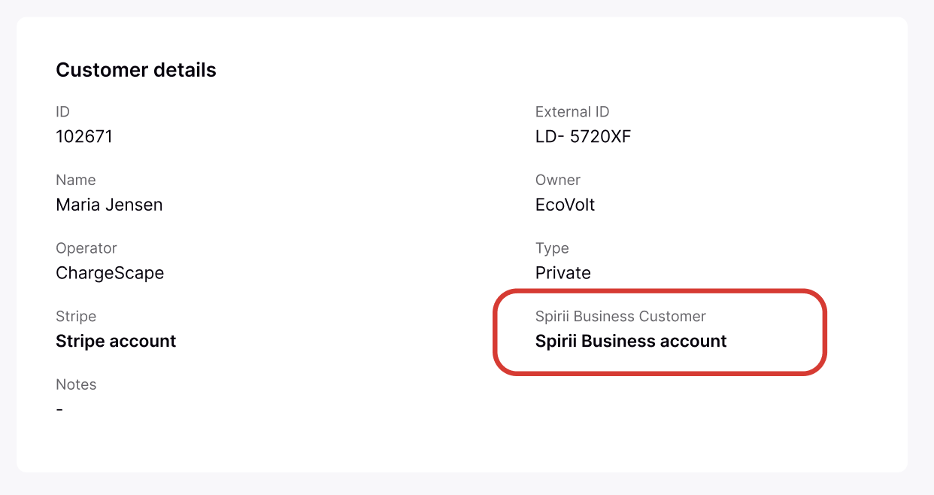This screenshot has height=495, width=934.
Task: Click the External ID label
Action: tap(572, 112)
